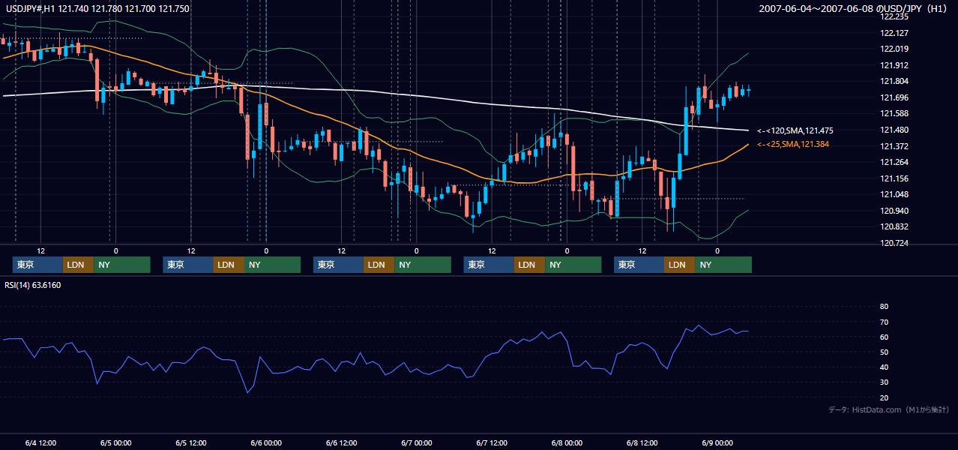The height and width of the screenshot is (450, 958).
Task: Select the RSI scale value 30
Action: point(884,382)
